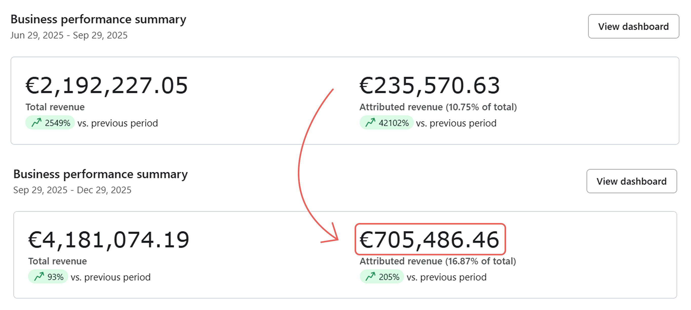
Task: Click Attributed revenue (10.75% of total) label
Action: [x=438, y=107]
